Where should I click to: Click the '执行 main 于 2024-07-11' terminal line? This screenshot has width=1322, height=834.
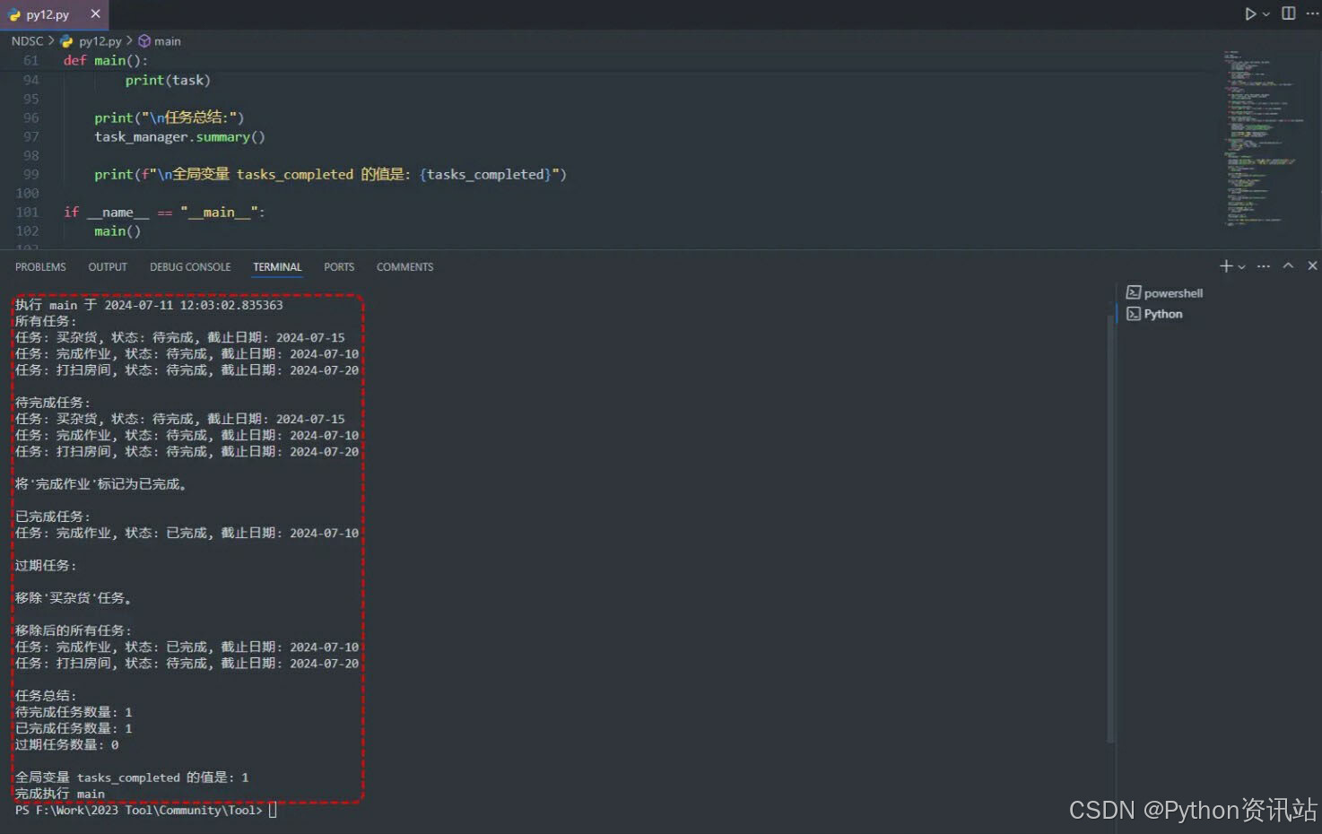coord(149,305)
